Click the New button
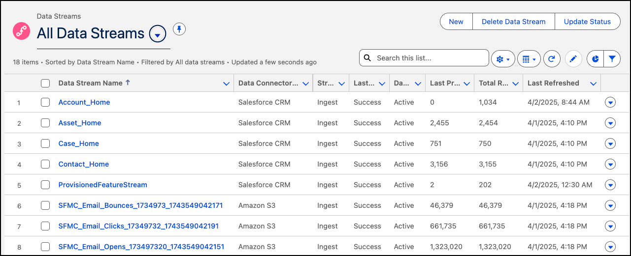The height and width of the screenshot is (256, 631). pos(456,22)
